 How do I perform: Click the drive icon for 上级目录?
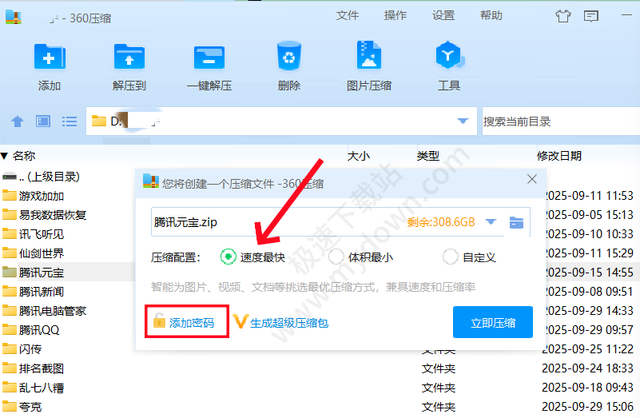[10, 177]
